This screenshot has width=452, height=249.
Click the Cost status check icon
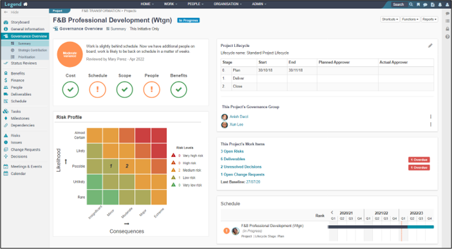tap(70, 89)
